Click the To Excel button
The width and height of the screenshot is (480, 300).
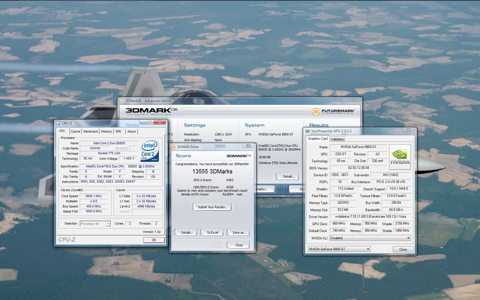212,233
